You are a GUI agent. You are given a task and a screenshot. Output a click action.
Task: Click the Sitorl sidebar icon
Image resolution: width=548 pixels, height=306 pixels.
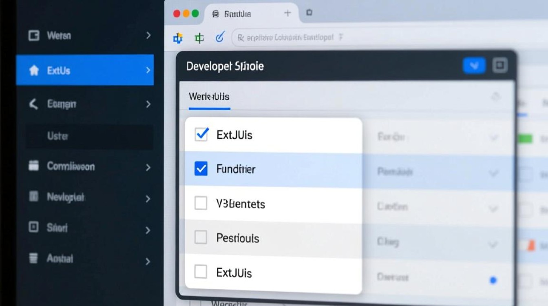tap(34, 227)
